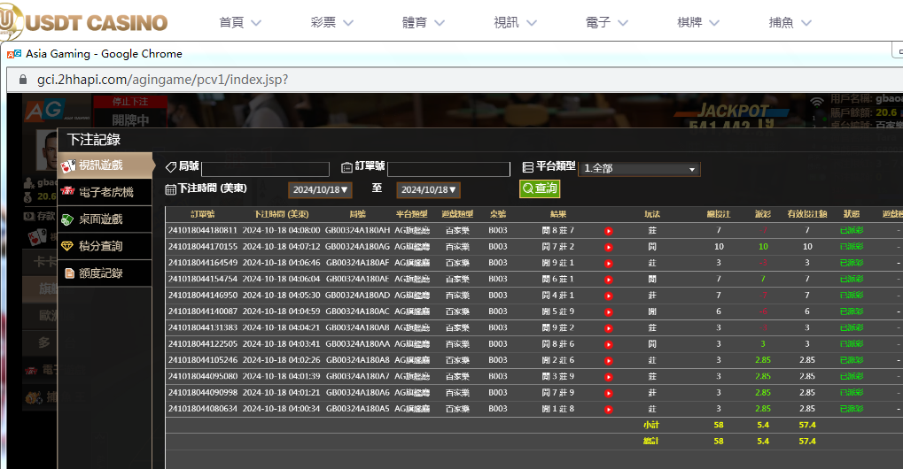Select the 額度記錄 quota records tab
903x469 pixels.
point(101,273)
